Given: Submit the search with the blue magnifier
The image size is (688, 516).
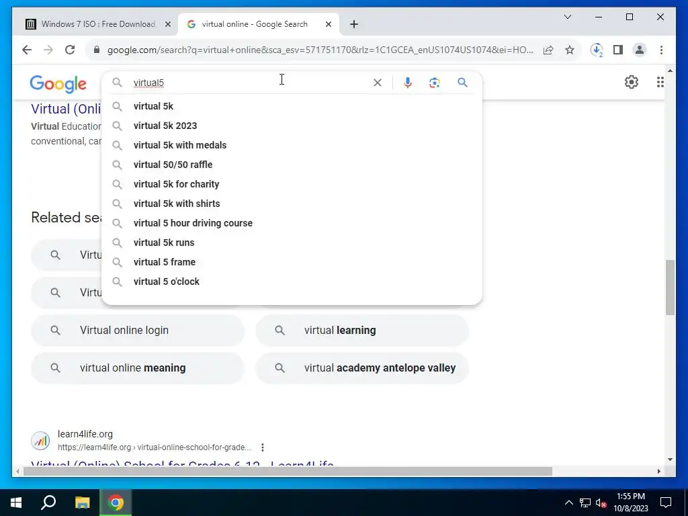Looking at the screenshot, I should [462, 83].
